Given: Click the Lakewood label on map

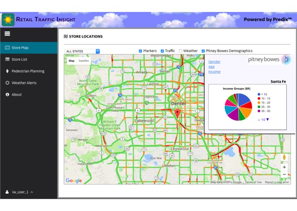Looking at the screenshot, I should [x=144, y=120].
